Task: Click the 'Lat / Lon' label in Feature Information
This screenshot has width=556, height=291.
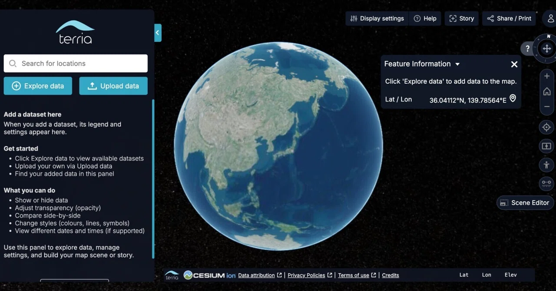Action: pos(398,99)
